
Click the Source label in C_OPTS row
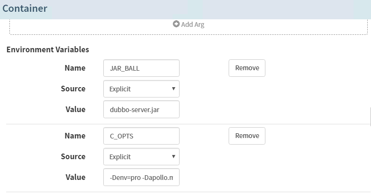pos(73,156)
